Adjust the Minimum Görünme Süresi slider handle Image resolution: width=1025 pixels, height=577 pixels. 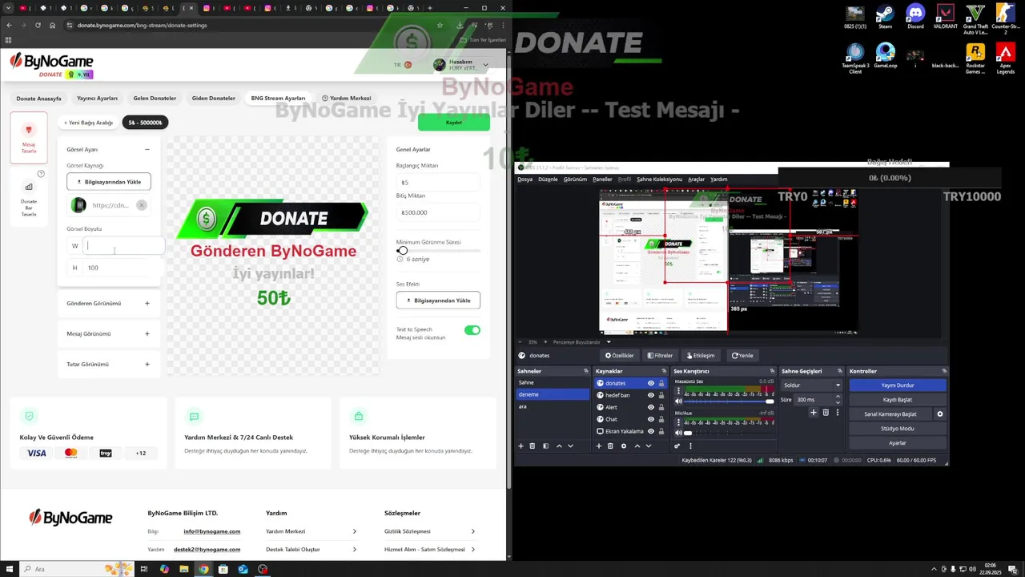click(x=403, y=251)
